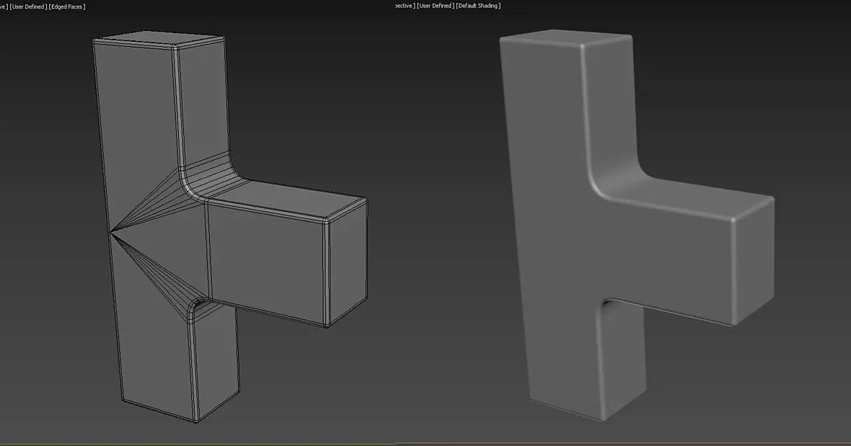Select the converging pole vertex on wireframe model
Screen dimensions: 851x446
pos(111,233)
